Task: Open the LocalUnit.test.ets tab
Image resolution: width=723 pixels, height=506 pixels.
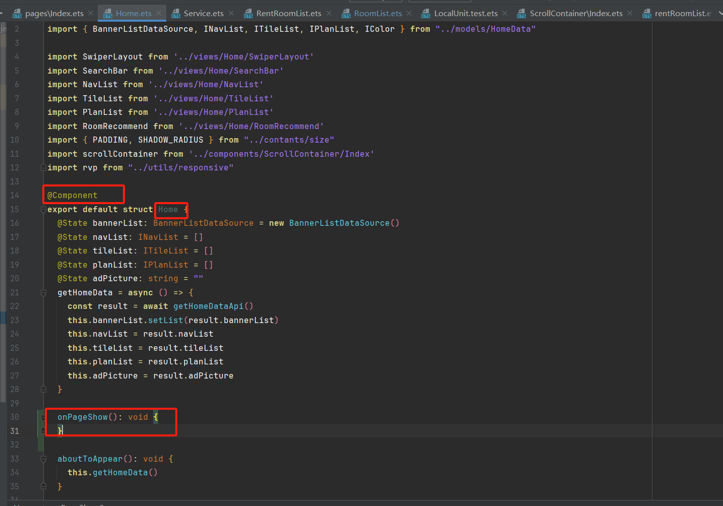Action: tap(466, 14)
